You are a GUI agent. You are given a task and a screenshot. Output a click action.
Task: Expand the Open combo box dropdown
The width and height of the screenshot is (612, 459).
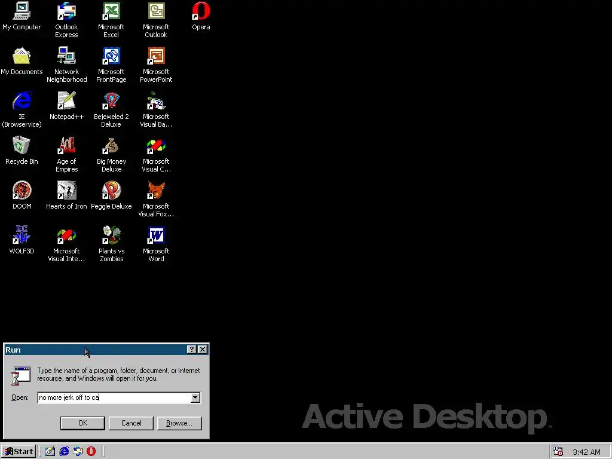(x=195, y=397)
